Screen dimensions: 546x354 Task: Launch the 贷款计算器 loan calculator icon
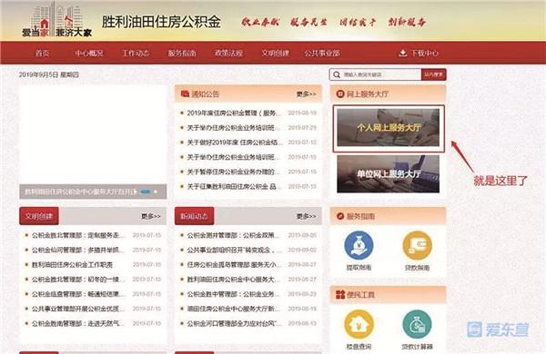417,324
